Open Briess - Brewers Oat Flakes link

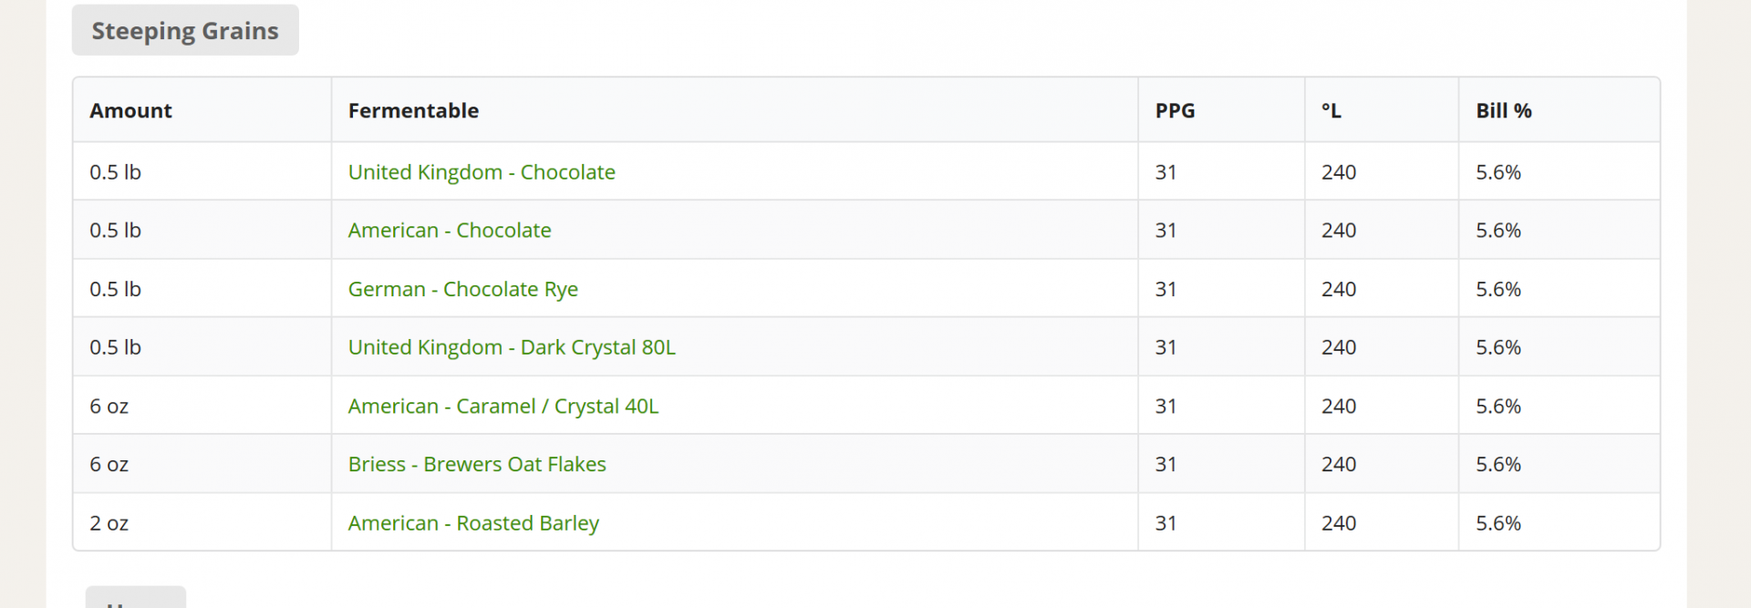pos(477,464)
